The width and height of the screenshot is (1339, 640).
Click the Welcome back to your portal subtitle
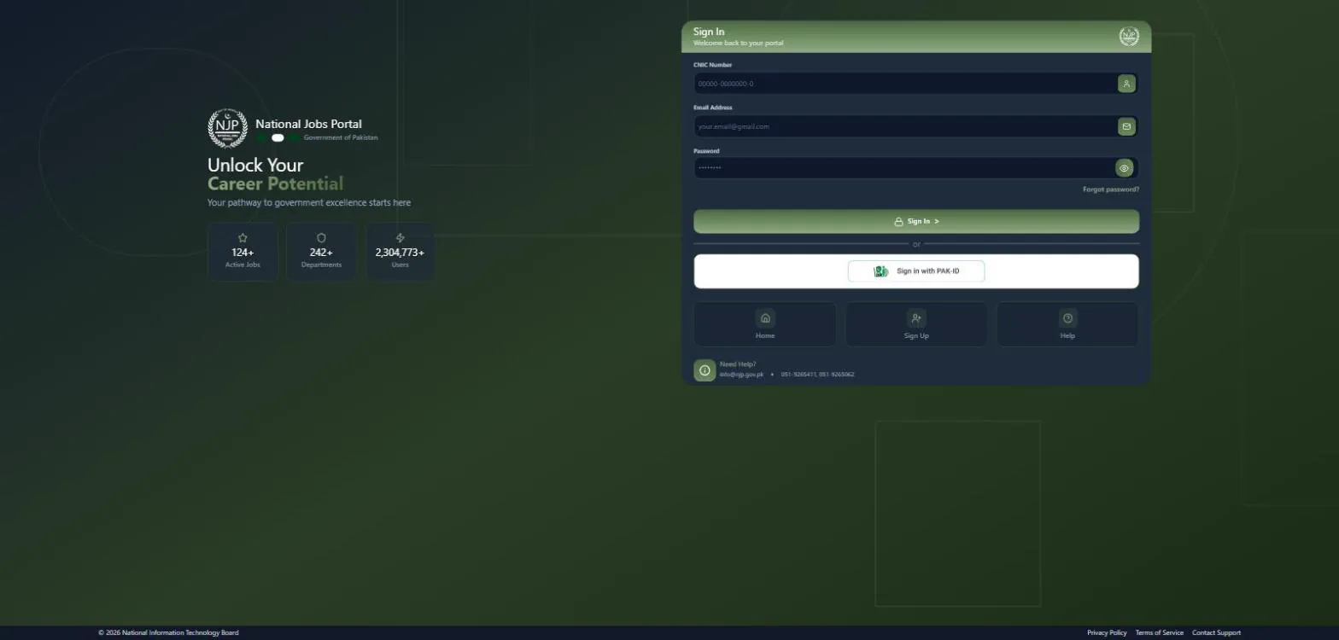(x=738, y=43)
